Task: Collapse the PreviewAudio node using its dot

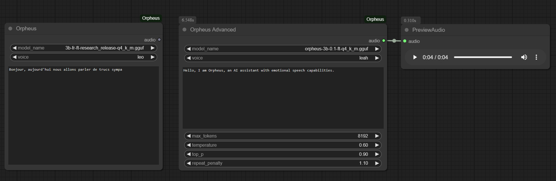Action: [x=407, y=30]
